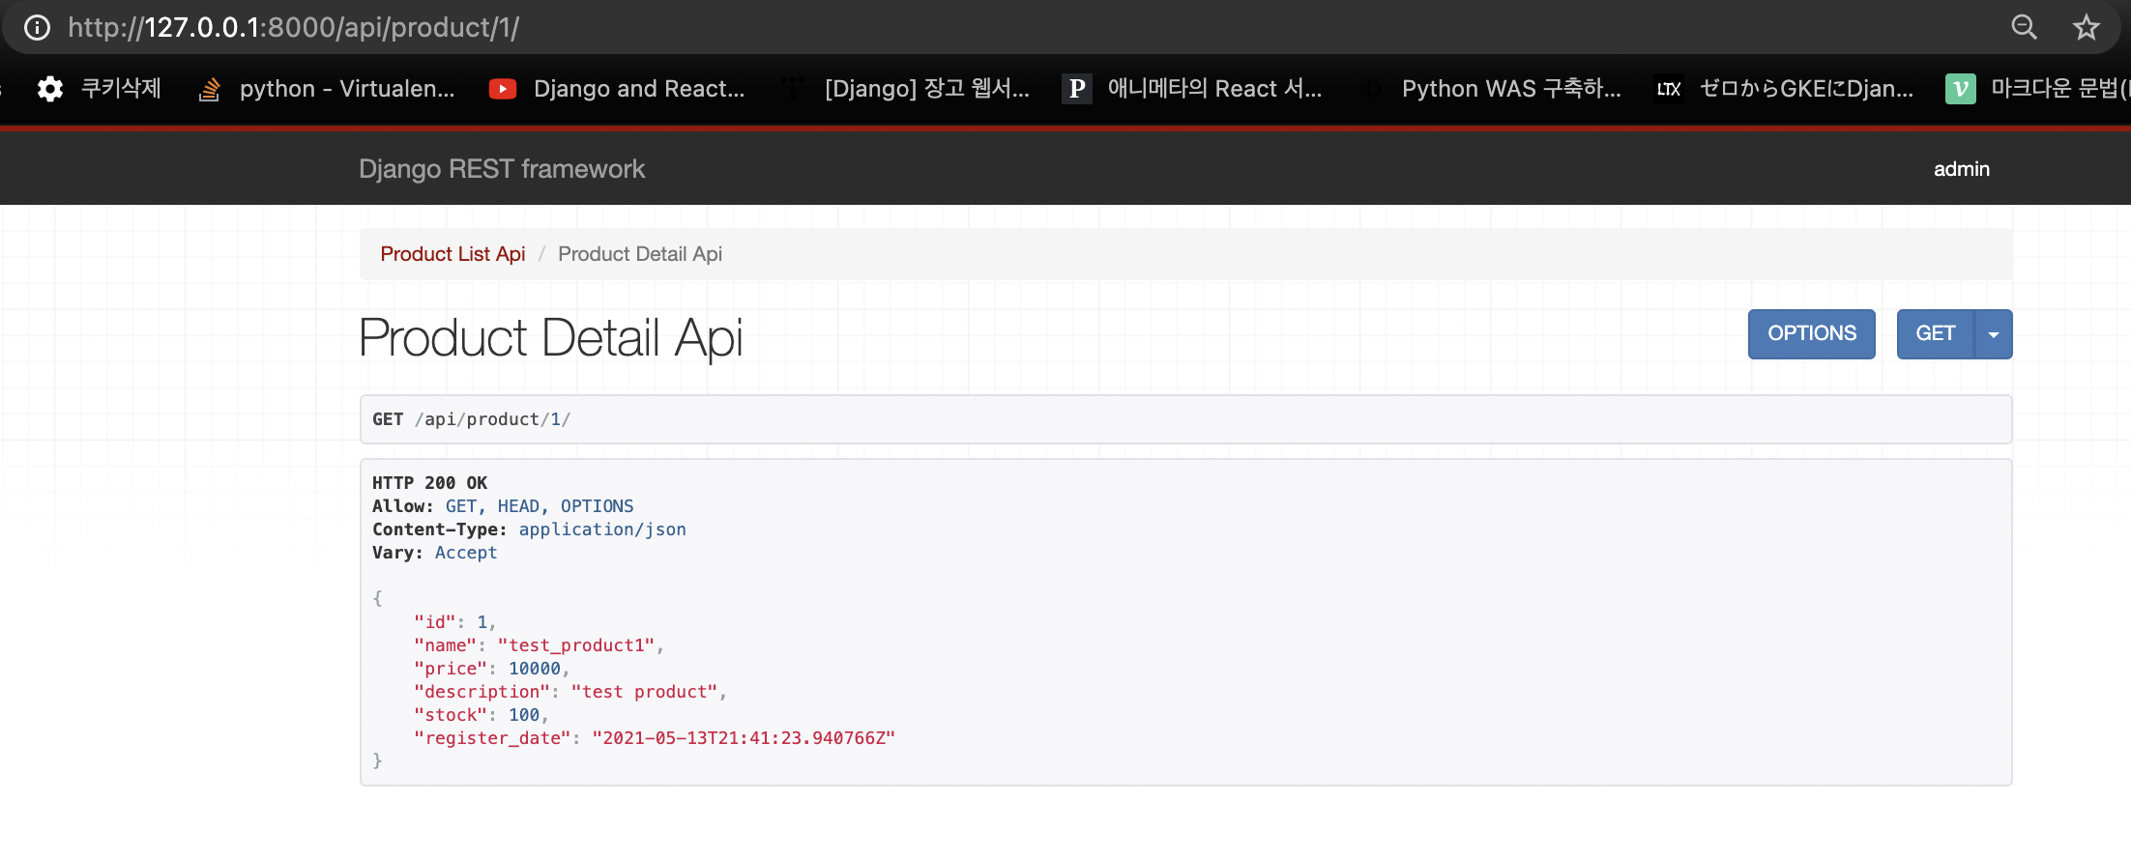The width and height of the screenshot is (2131, 858).
Task: Click the Content-Type application/json header
Action: pyautogui.click(x=529, y=529)
